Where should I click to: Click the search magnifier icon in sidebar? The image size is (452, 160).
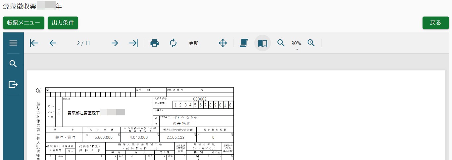pos(13,64)
